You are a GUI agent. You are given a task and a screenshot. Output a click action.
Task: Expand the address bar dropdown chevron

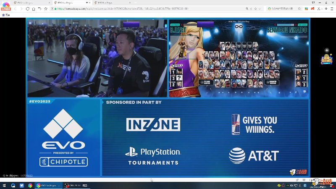(260, 9)
